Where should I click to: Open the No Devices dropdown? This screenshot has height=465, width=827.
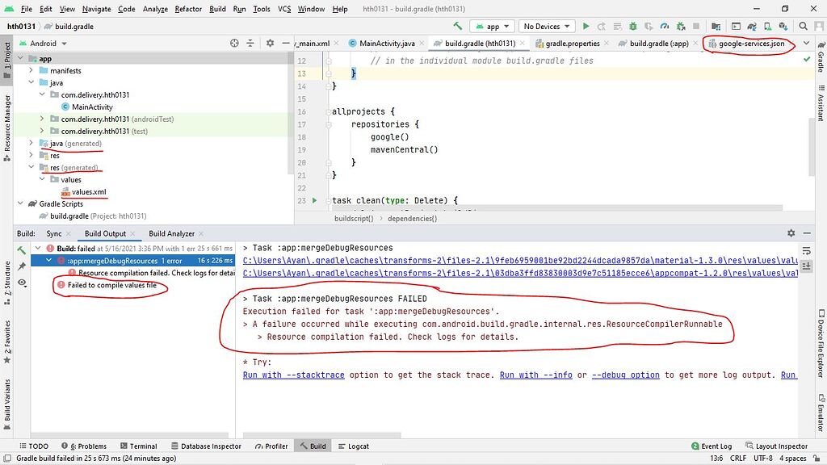545,26
